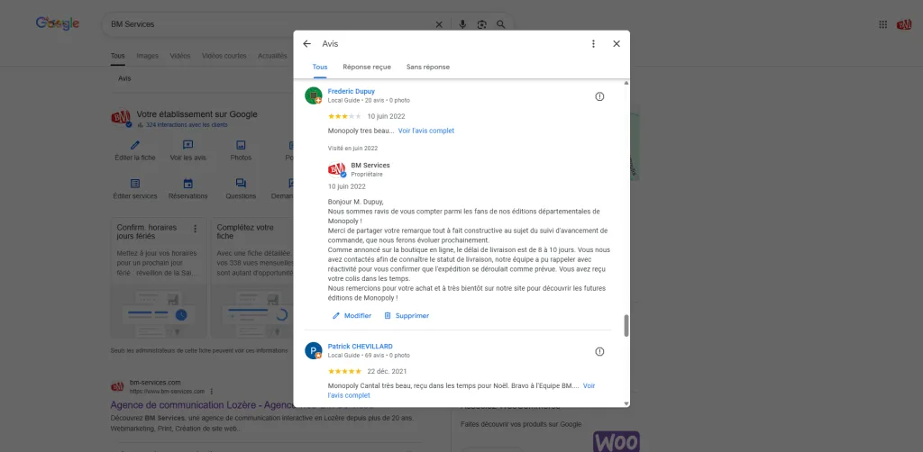Click the Éditer la fiche pencil icon
923x452 pixels.
(134, 145)
